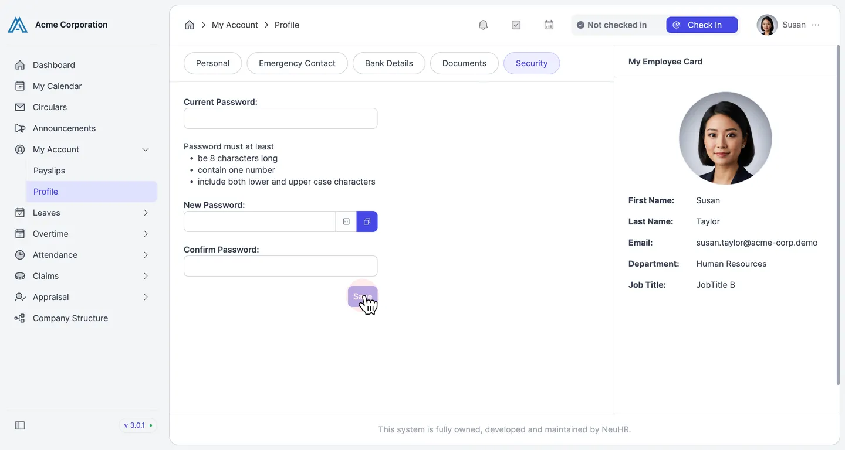845x450 pixels.
Task: Open Payslips in the sidebar
Action: (92, 171)
